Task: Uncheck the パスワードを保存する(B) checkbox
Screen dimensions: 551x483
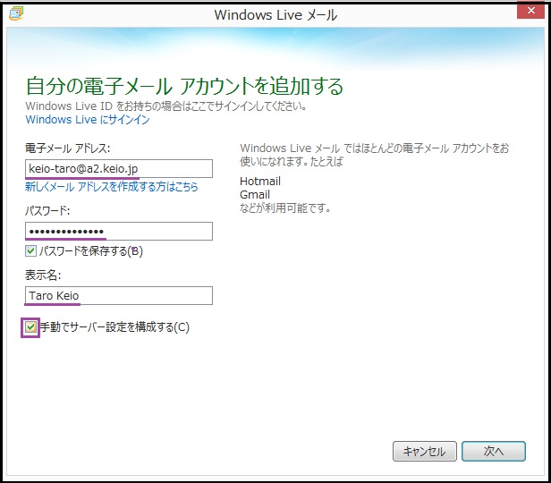Action: point(31,251)
